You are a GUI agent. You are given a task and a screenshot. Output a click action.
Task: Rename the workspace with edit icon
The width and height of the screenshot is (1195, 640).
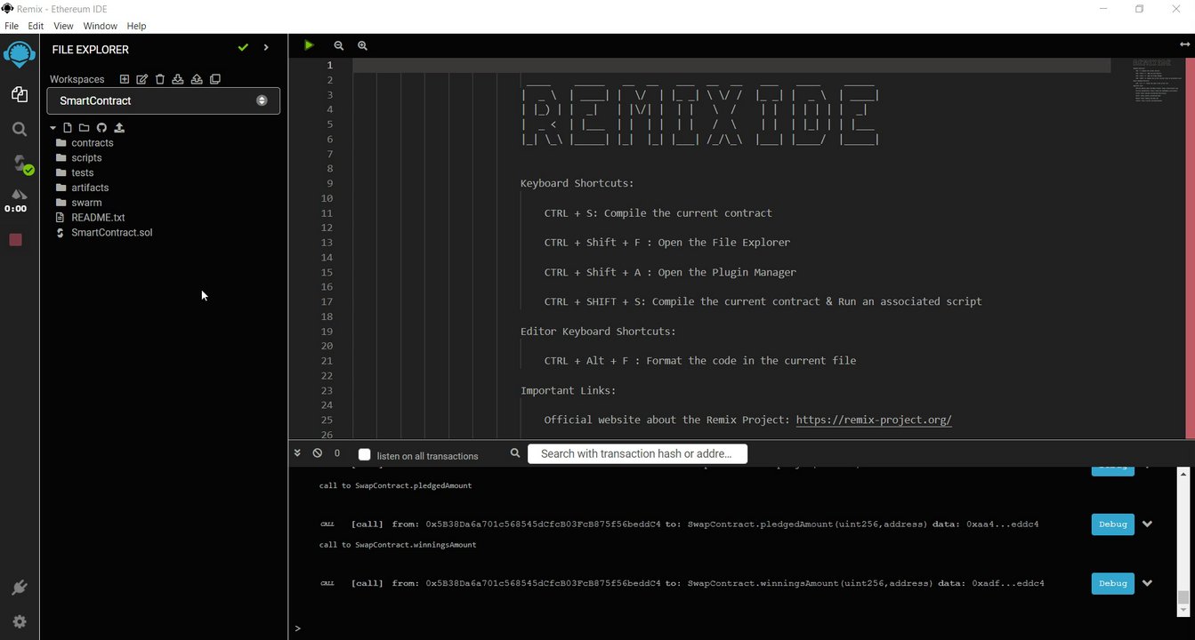(x=142, y=79)
